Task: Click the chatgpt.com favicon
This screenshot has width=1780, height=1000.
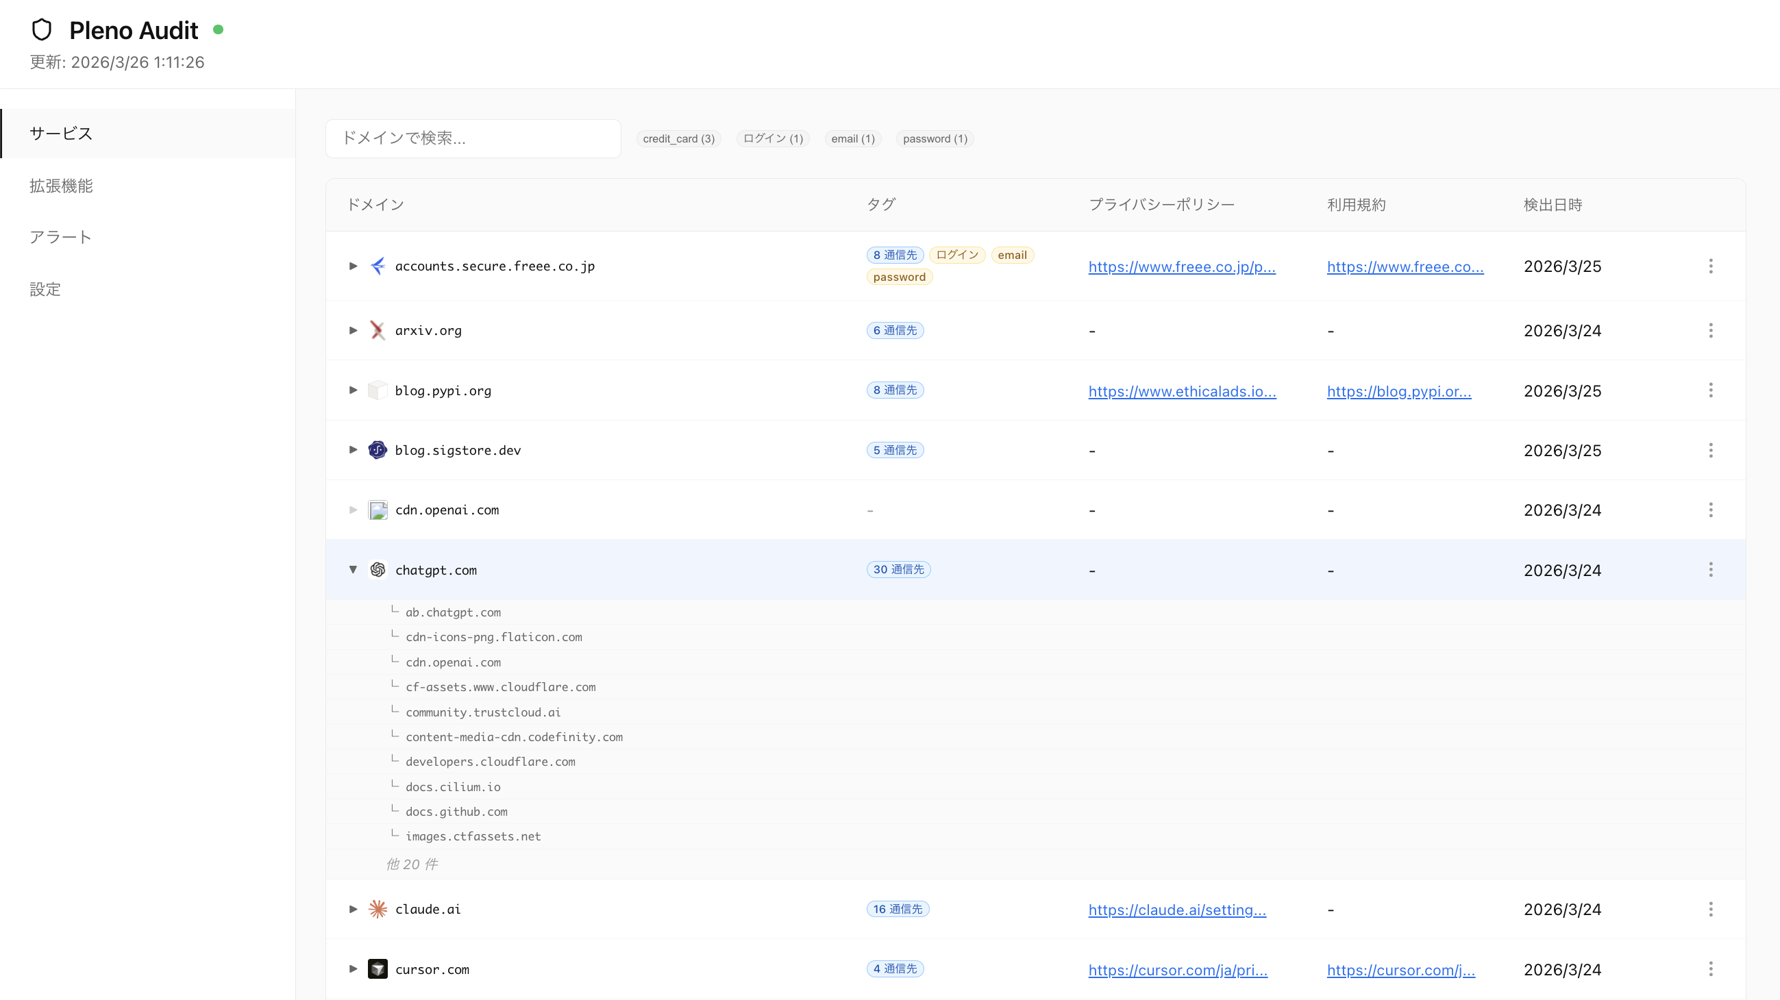Action: (378, 570)
